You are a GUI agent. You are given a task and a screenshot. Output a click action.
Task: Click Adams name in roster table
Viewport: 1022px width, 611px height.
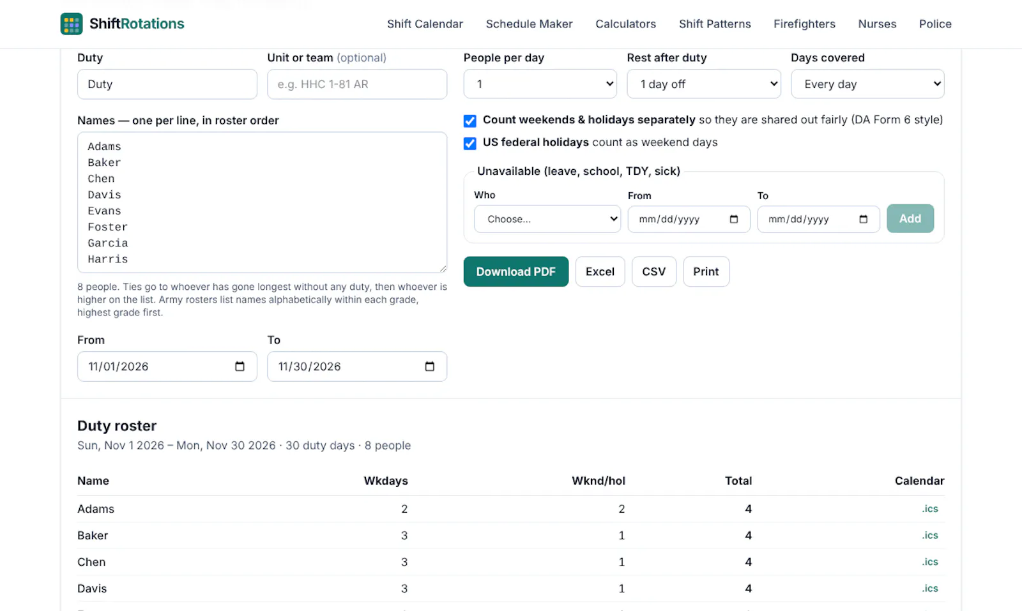(x=96, y=509)
